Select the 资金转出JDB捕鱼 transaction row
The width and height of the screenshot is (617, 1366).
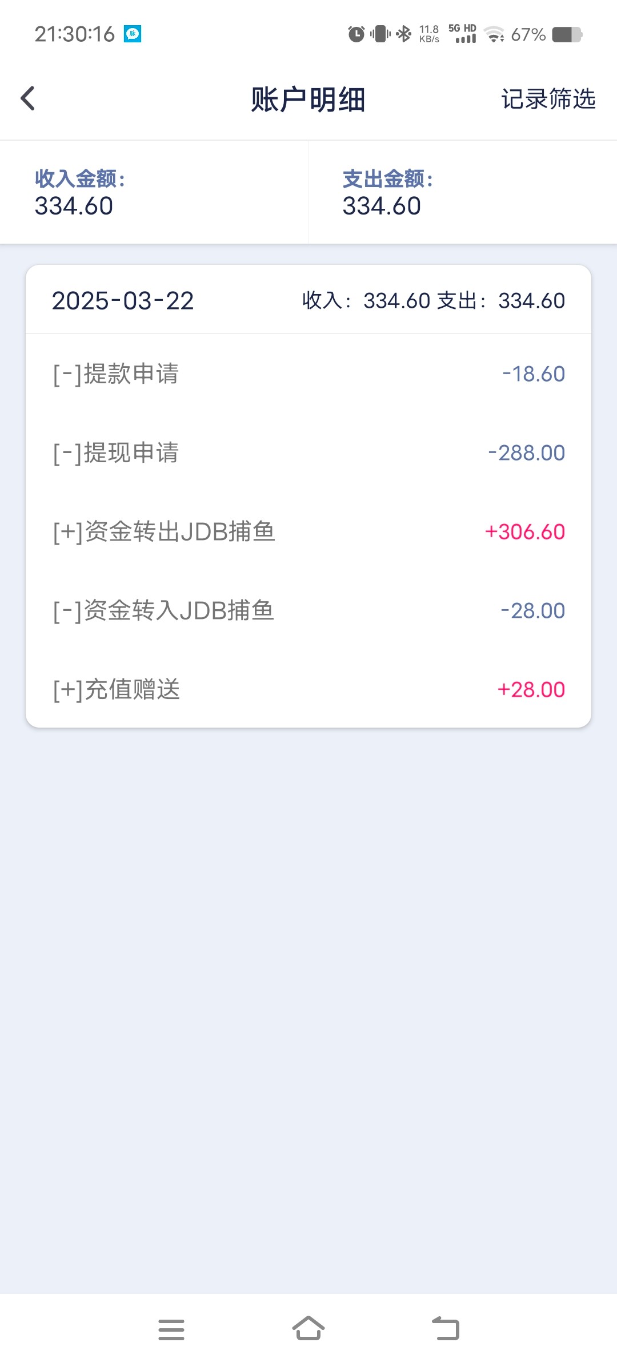[308, 532]
